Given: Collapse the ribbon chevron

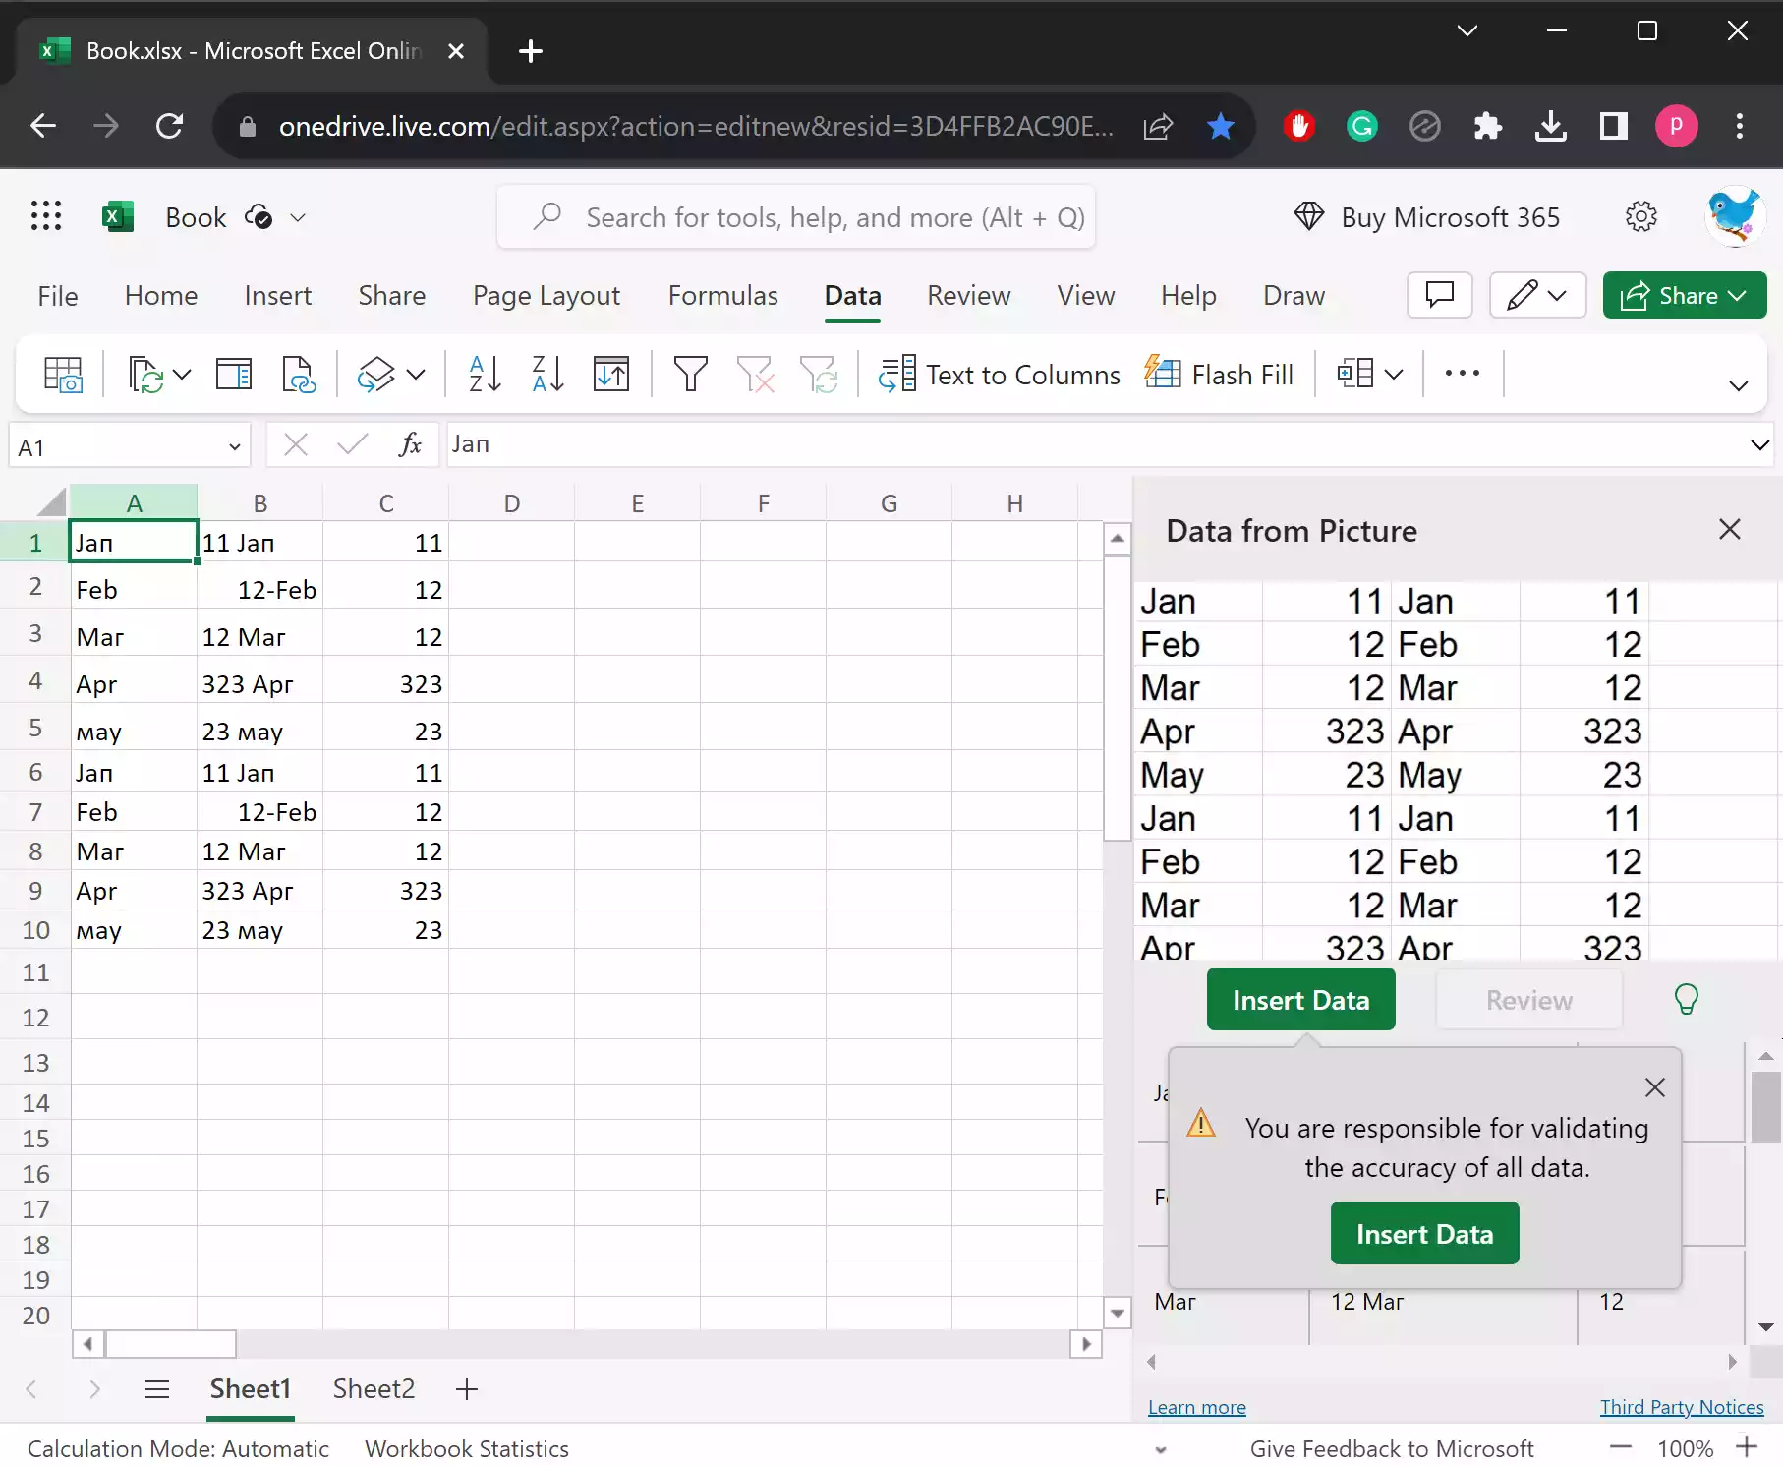Looking at the screenshot, I should (x=1739, y=384).
